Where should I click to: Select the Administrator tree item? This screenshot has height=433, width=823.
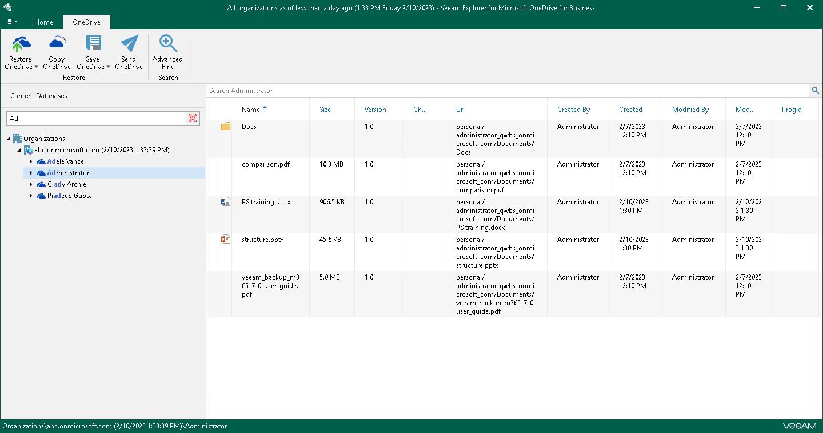pos(69,173)
